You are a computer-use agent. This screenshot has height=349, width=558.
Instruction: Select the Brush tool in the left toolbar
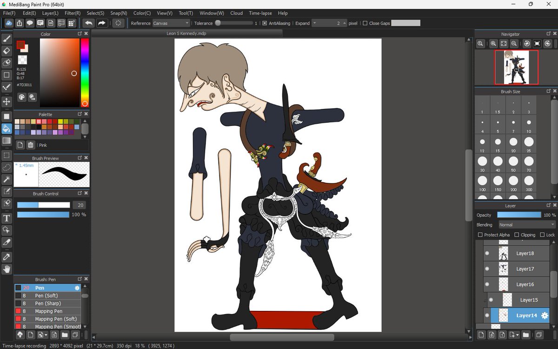pos(7,39)
